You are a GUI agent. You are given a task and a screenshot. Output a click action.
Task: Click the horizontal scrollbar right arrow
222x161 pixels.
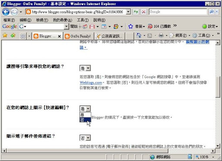click(212, 151)
